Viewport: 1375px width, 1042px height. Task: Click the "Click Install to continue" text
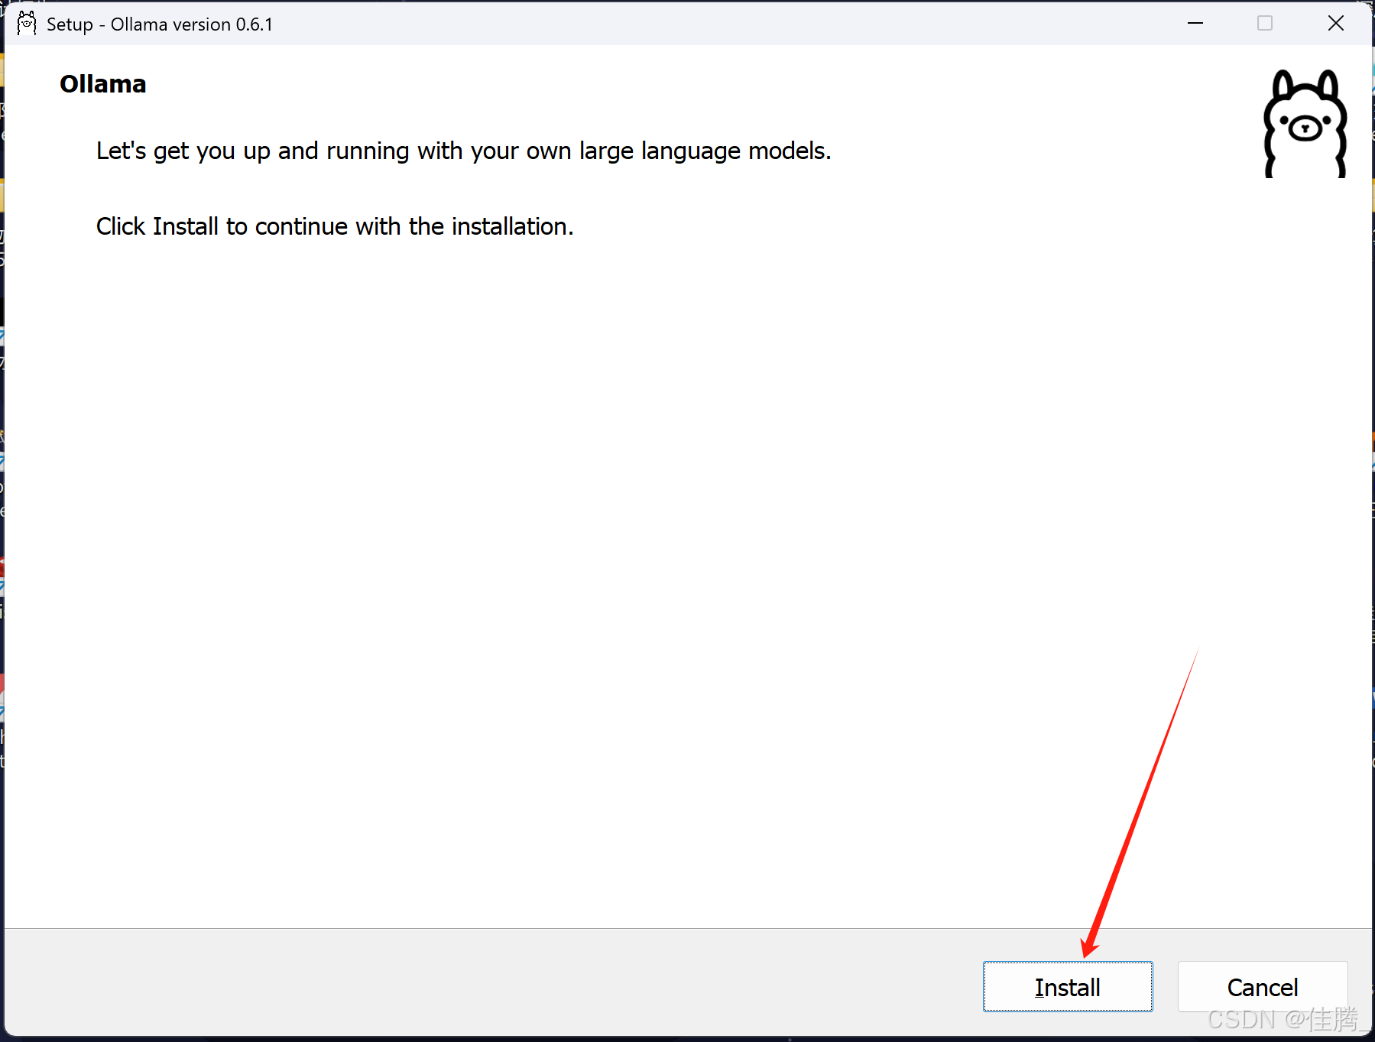pos(335,227)
